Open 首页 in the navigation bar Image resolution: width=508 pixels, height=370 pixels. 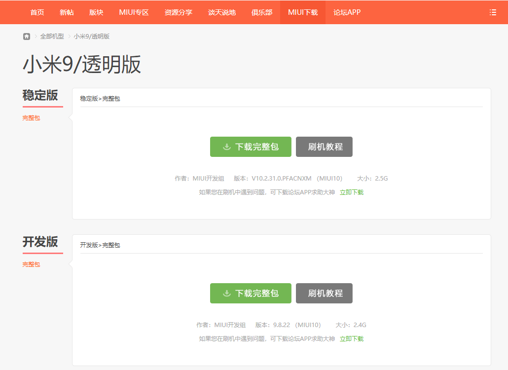tap(37, 12)
